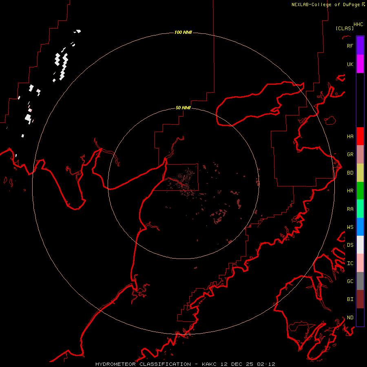Click the UK legend label
This screenshot has width=367, height=367.
(x=350, y=64)
